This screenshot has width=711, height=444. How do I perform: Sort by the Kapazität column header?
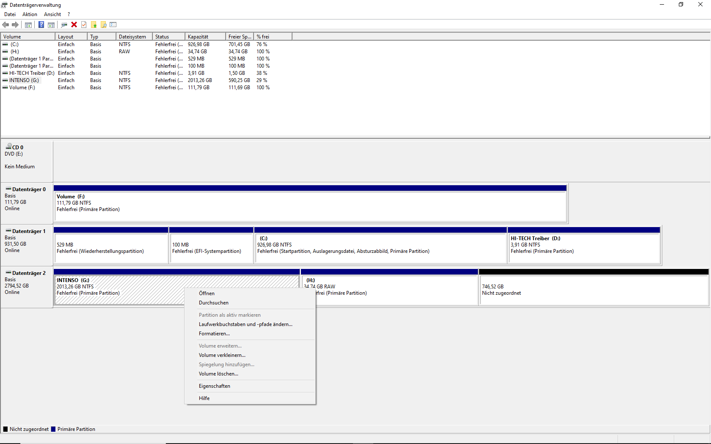(205, 37)
